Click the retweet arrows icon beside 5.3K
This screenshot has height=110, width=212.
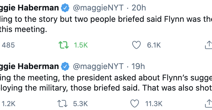click(x=62, y=104)
